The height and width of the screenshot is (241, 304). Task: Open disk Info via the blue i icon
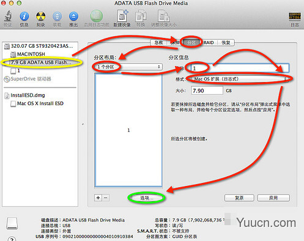pos(24,16)
